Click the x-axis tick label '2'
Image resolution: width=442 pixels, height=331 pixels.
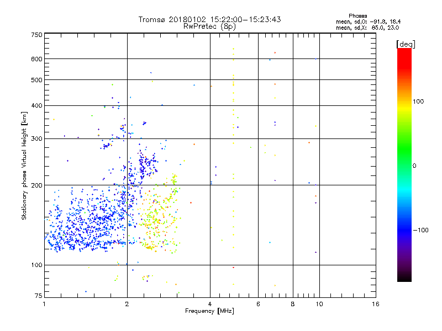(127, 304)
